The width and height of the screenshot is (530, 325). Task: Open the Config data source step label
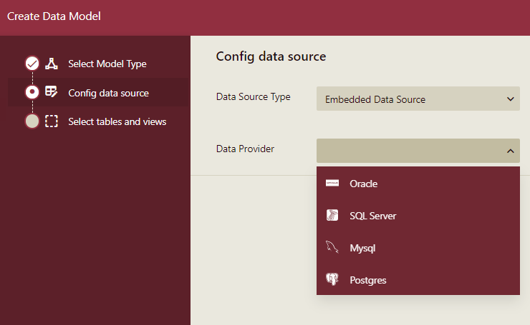108,93
